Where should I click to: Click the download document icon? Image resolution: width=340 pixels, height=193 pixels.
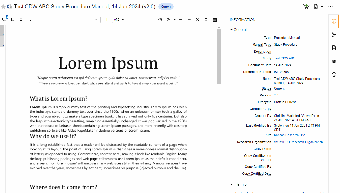(316, 7)
